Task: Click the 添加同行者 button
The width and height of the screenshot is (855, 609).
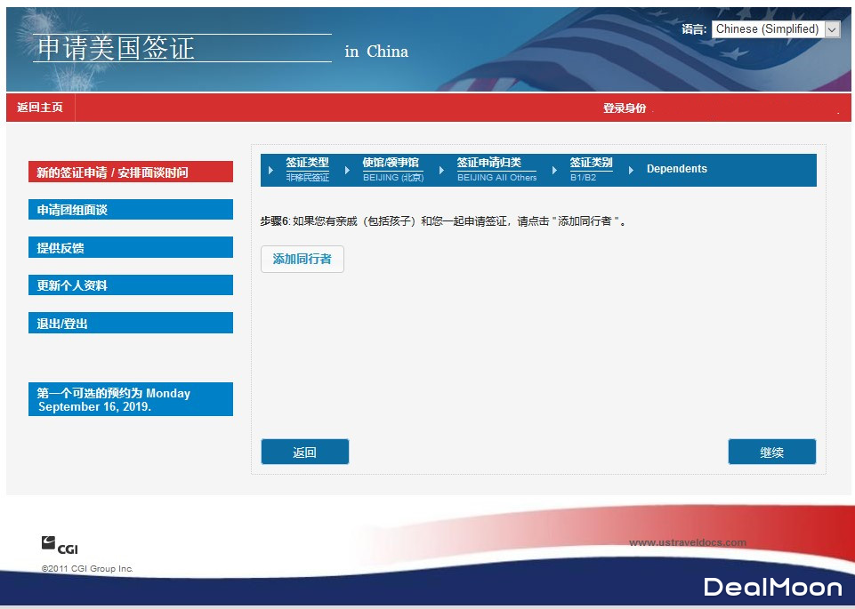Action: [x=302, y=260]
